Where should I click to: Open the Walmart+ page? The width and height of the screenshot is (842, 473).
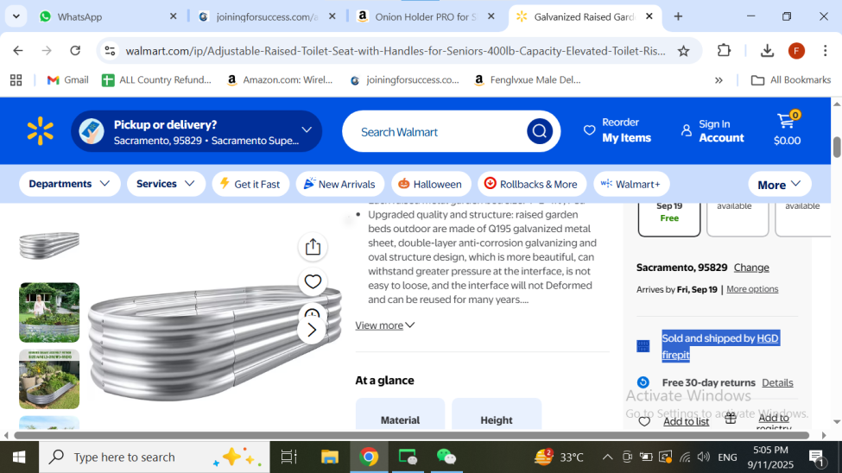click(631, 184)
